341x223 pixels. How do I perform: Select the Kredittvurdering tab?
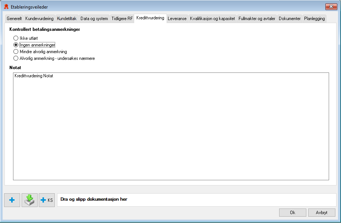tap(150, 18)
